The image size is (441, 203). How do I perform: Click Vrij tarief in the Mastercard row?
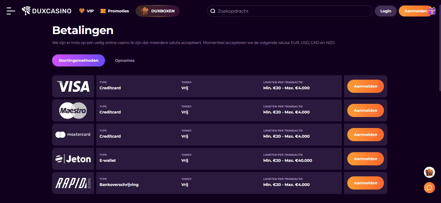point(185,136)
